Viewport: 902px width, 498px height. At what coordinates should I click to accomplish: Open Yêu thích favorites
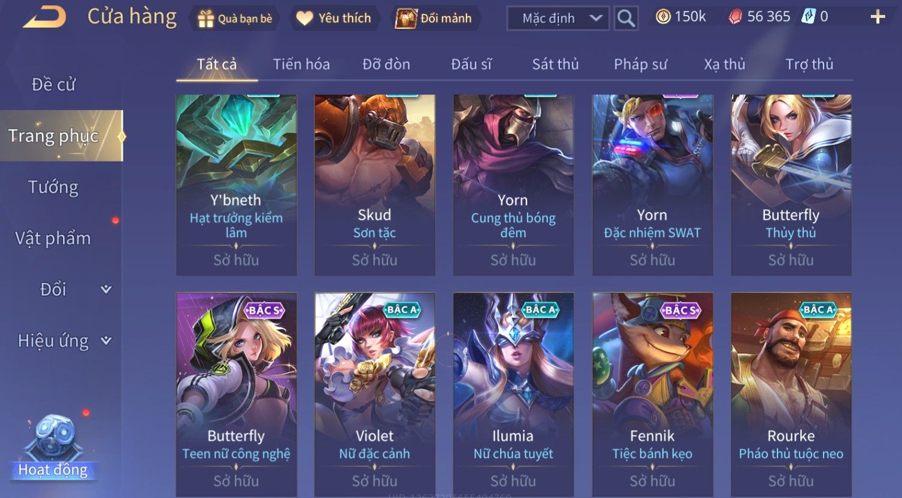[x=335, y=18]
